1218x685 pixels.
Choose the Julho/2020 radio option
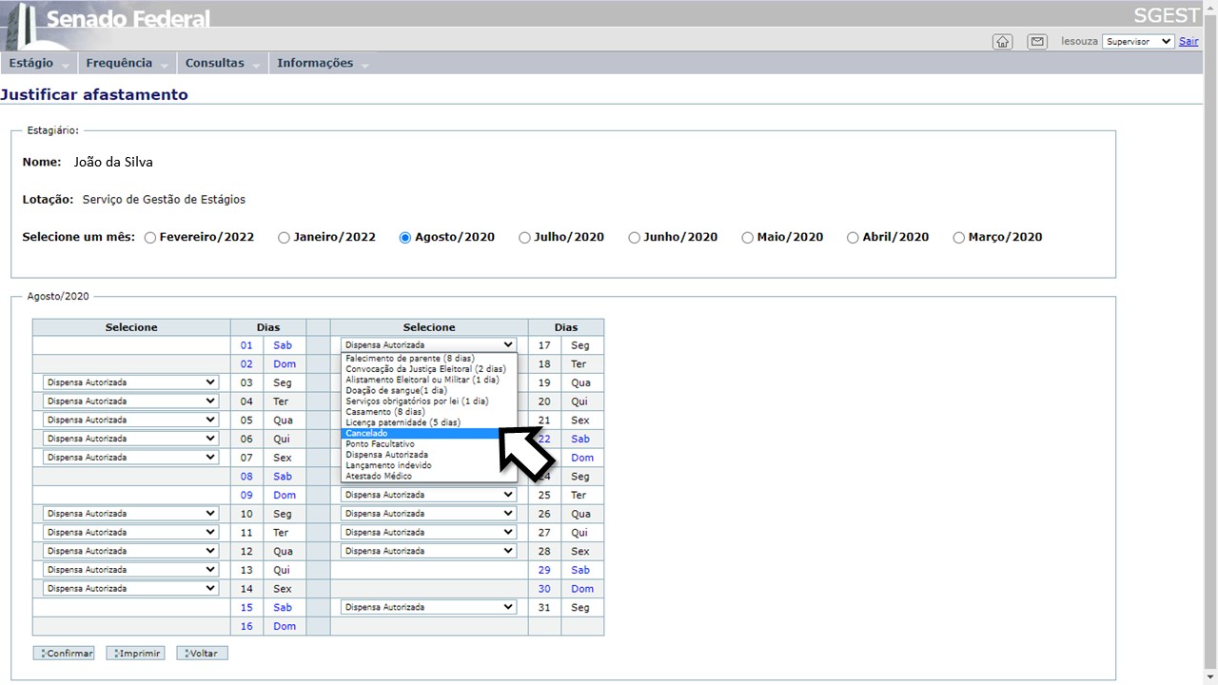click(524, 238)
